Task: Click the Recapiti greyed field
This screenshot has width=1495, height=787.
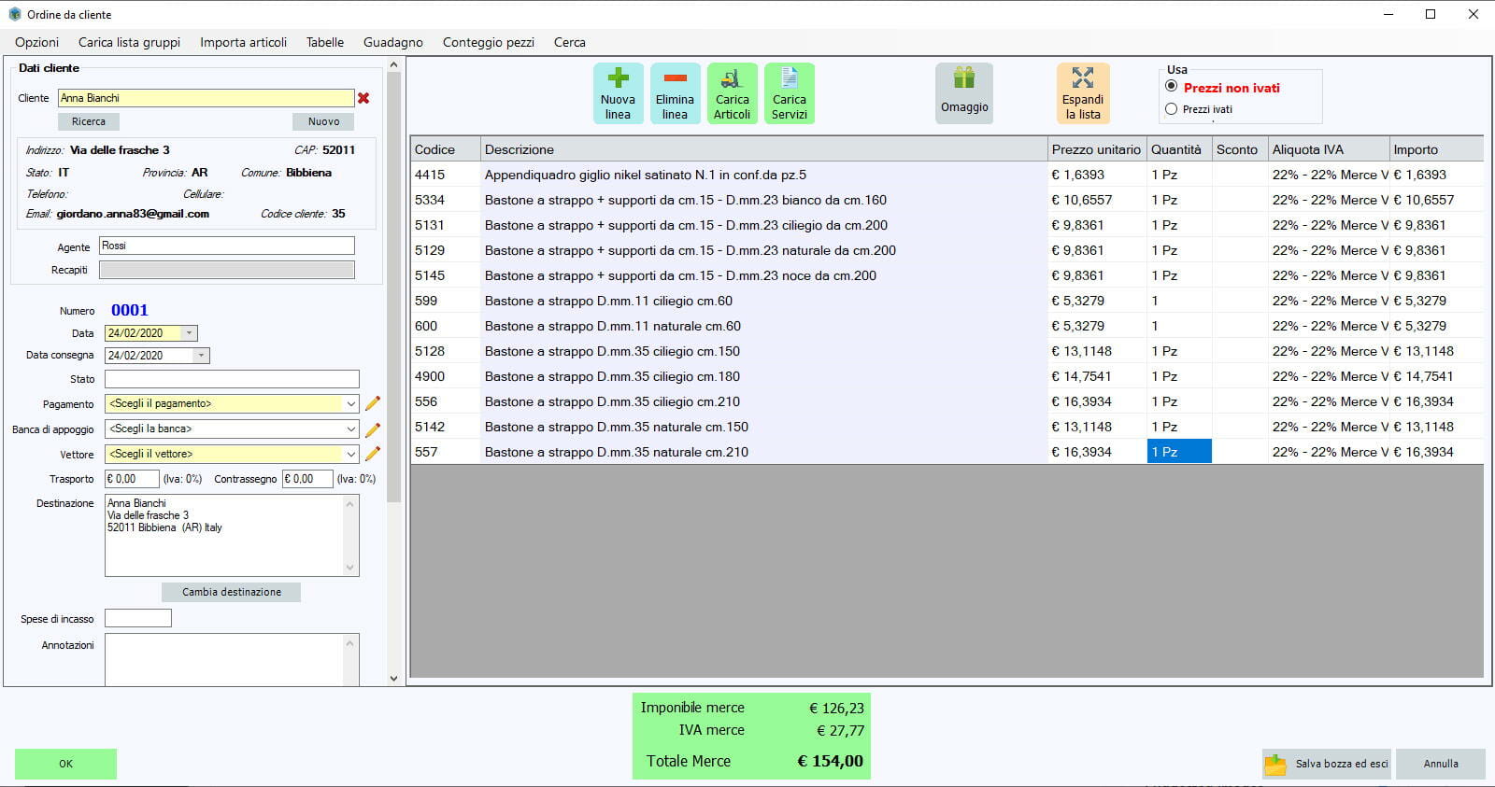Action: tap(227, 270)
